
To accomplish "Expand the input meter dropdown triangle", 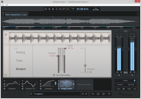I will [x=119, y=31].
